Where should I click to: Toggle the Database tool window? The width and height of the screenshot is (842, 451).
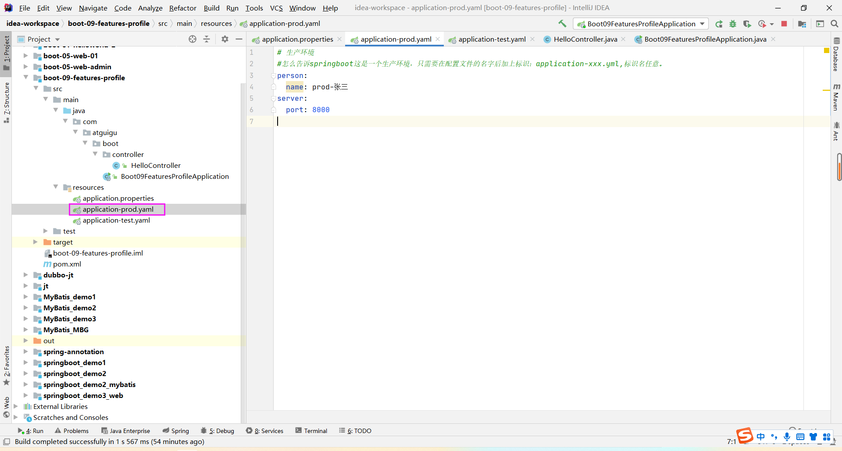(836, 55)
